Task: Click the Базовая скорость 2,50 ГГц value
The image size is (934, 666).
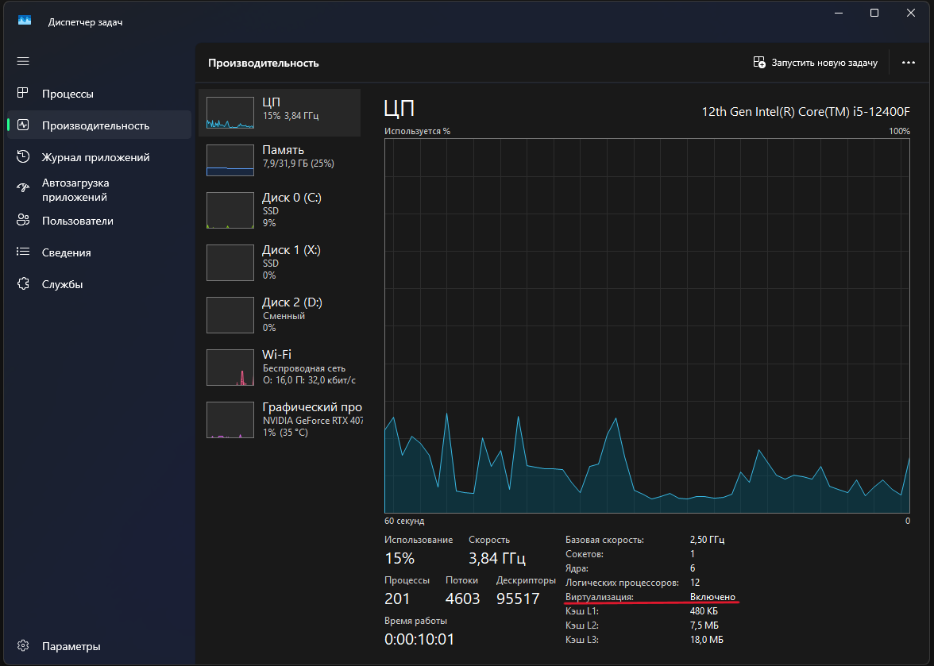Action: click(x=707, y=540)
